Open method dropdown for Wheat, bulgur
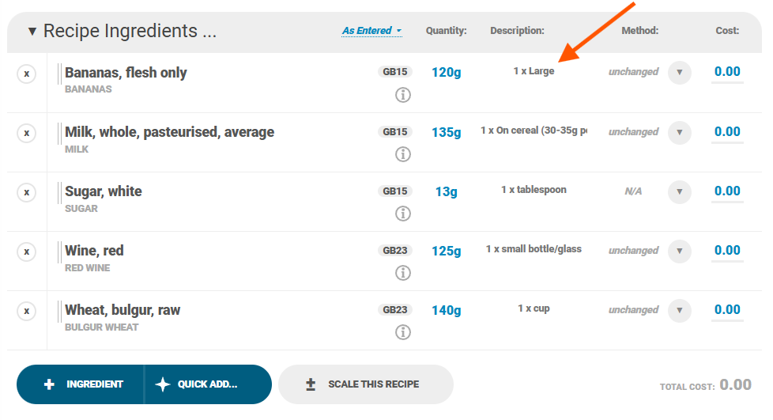Image resolution: width=773 pixels, height=420 pixels. point(680,310)
